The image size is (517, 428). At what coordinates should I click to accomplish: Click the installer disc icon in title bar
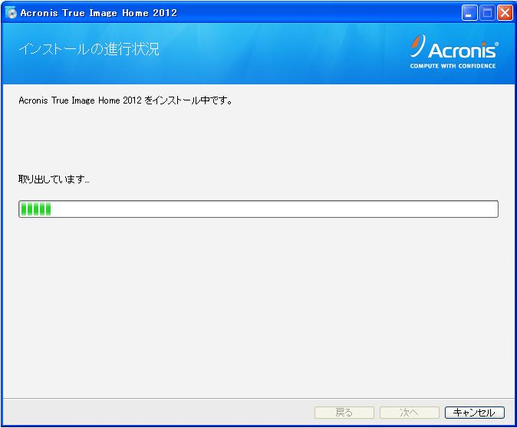tap(11, 13)
